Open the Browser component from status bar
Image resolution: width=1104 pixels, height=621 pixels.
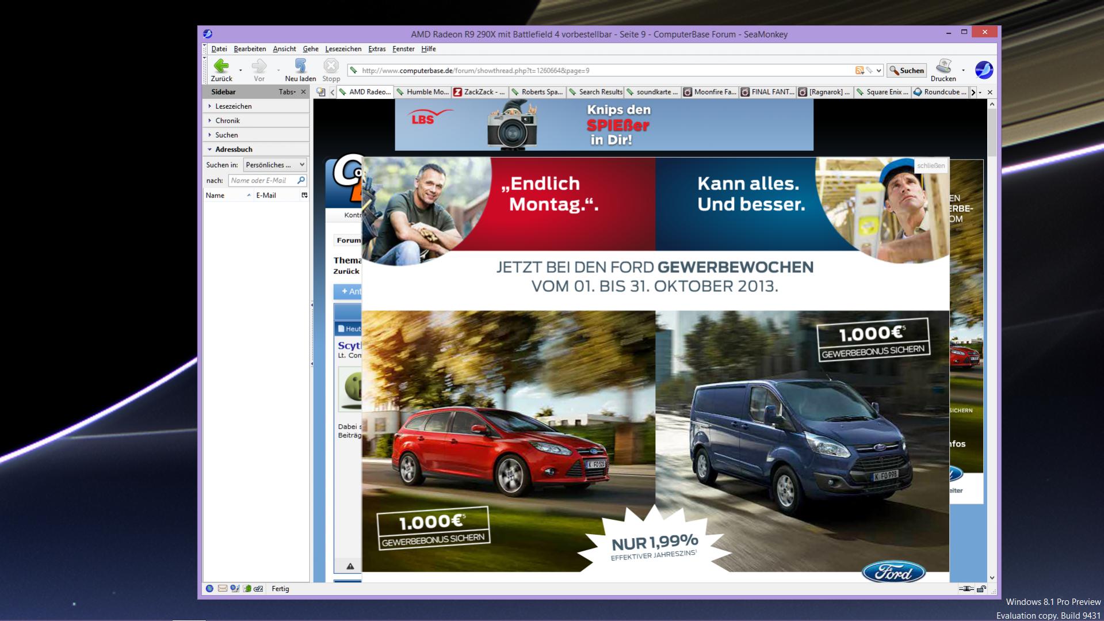click(209, 589)
